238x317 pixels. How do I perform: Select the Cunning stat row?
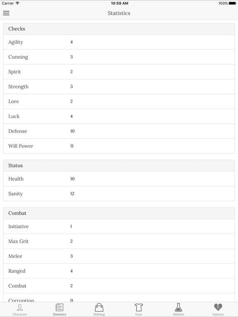click(x=119, y=57)
